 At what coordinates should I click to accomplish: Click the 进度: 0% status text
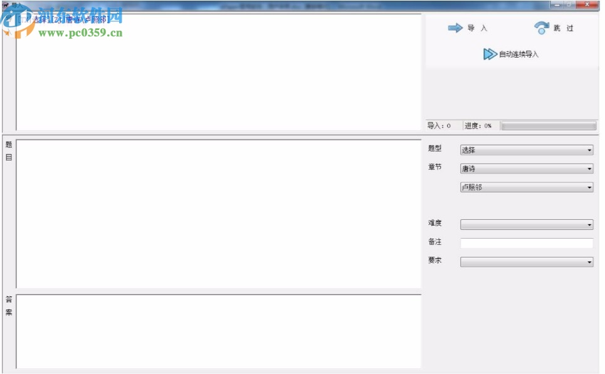(x=478, y=126)
